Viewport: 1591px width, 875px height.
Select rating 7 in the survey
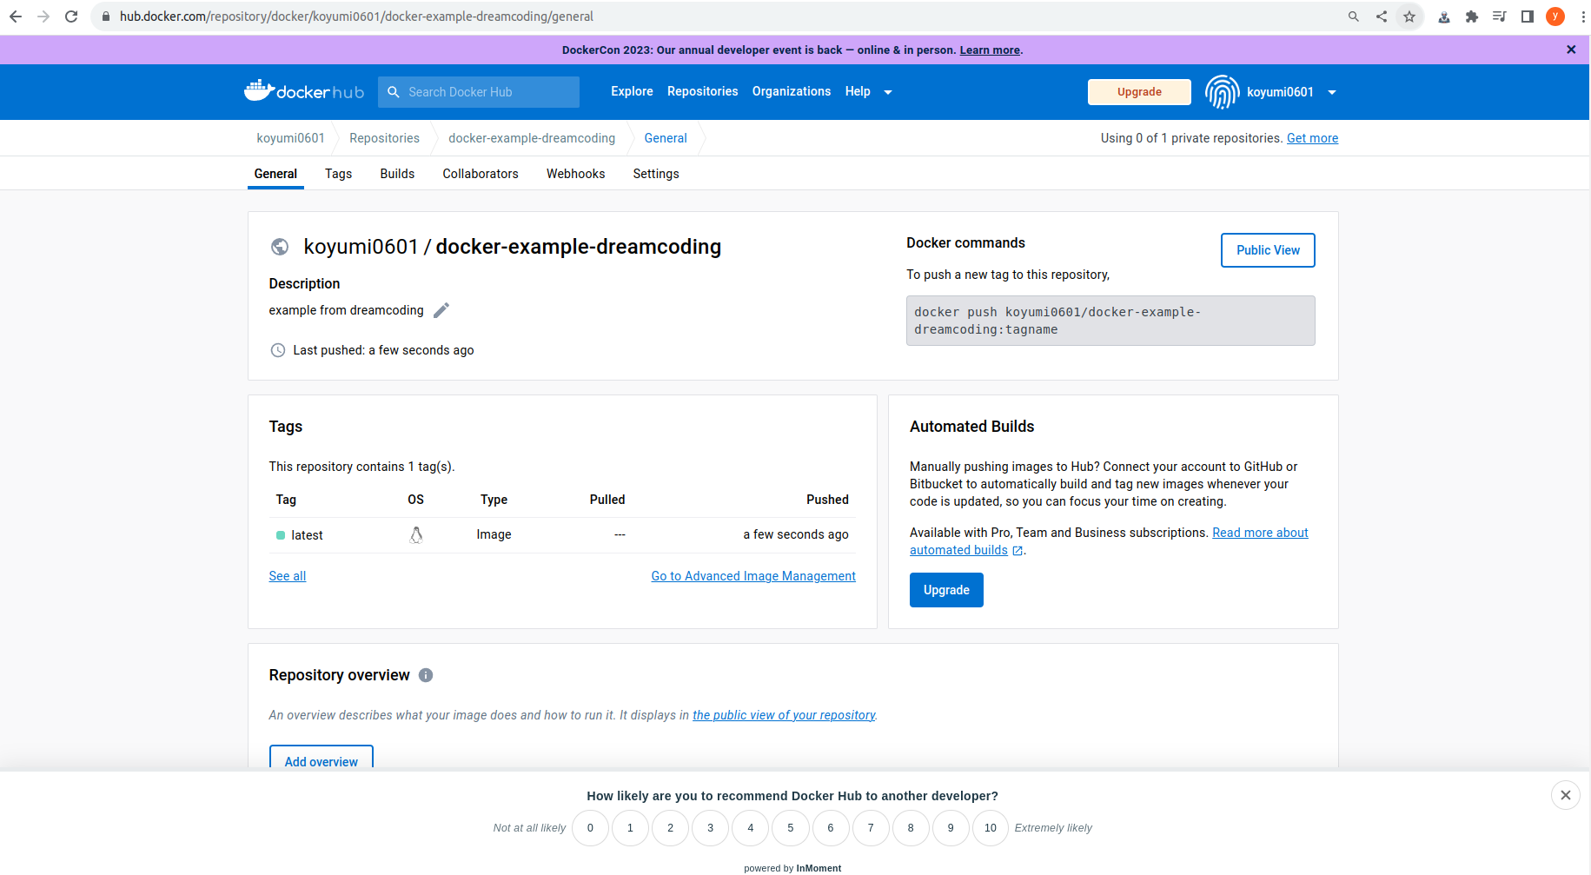(x=871, y=828)
